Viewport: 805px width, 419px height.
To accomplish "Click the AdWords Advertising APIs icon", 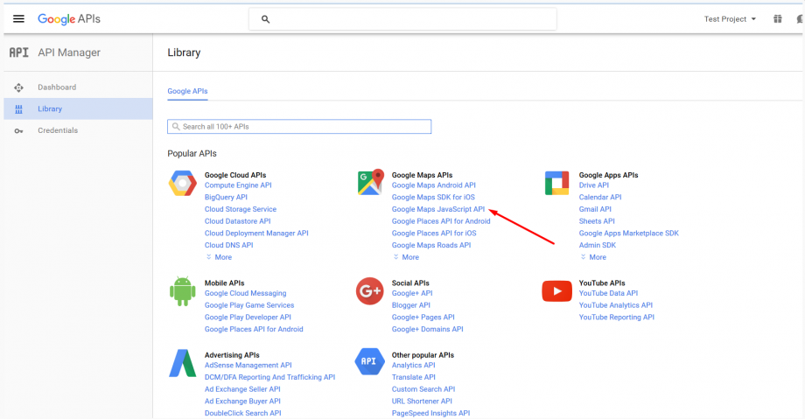I will coord(182,362).
